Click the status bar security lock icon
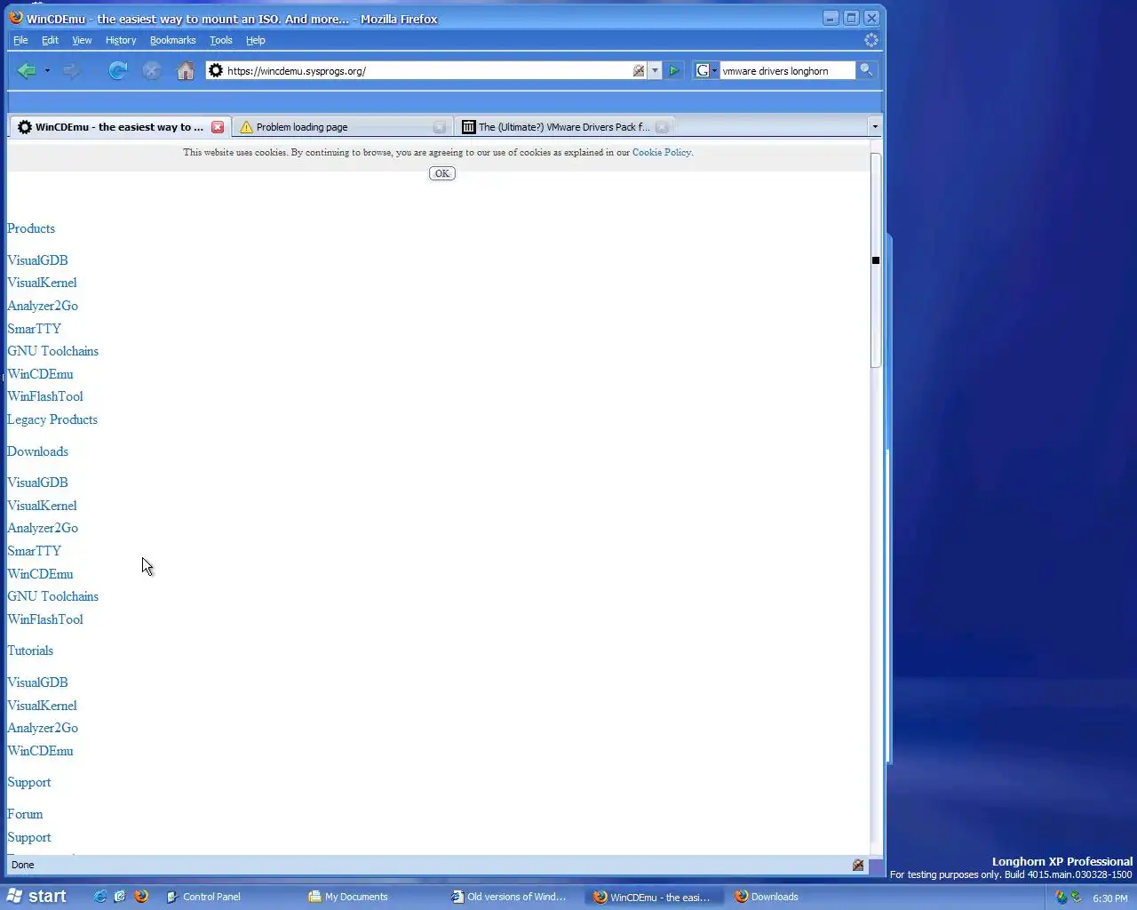Viewport: 1137px width, 910px height. [x=858, y=865]
